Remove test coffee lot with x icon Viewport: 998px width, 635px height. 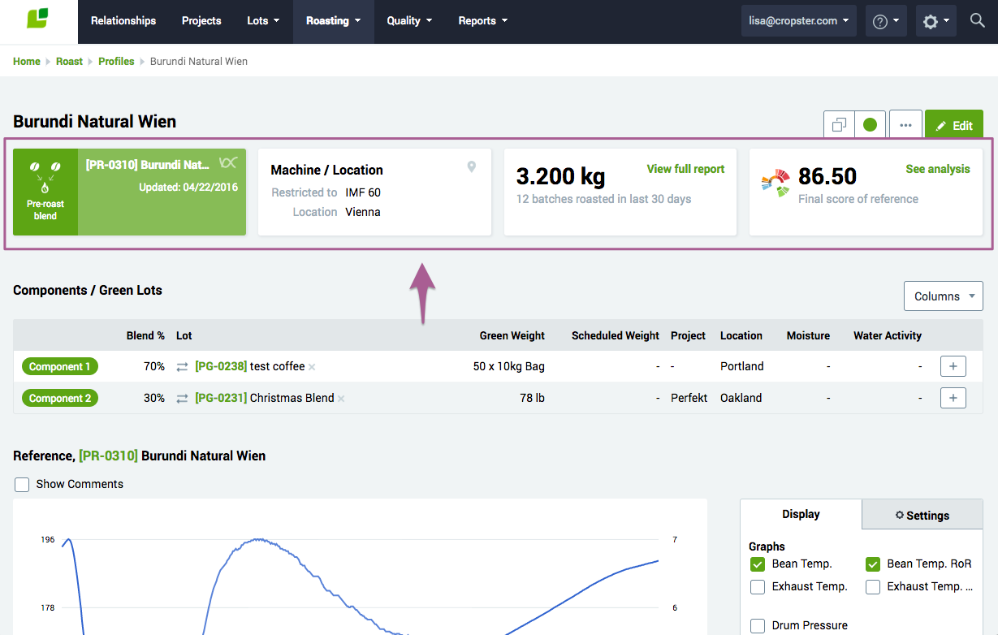(312, 367)
